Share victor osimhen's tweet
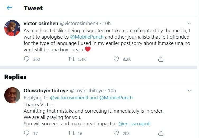 click(160, 59)
